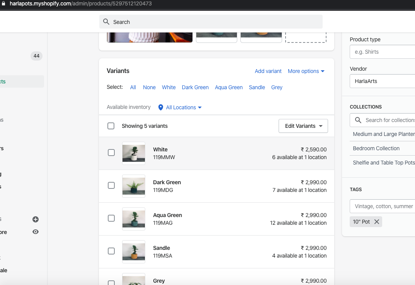The height and width of the screenshot is (285, 415).
Task: Click the plus icon beside sales channels
Action: click(x=35, y=219)
